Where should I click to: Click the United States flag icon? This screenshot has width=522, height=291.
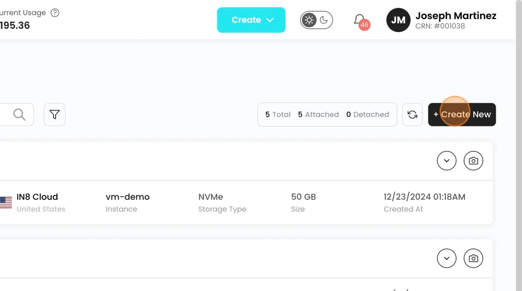click(6, 202)
